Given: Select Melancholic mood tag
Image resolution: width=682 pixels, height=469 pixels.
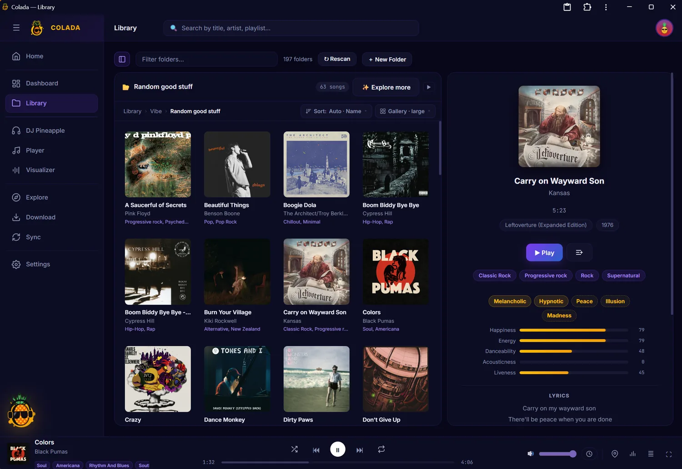Looking at the screenshot, I should (510, 301).
